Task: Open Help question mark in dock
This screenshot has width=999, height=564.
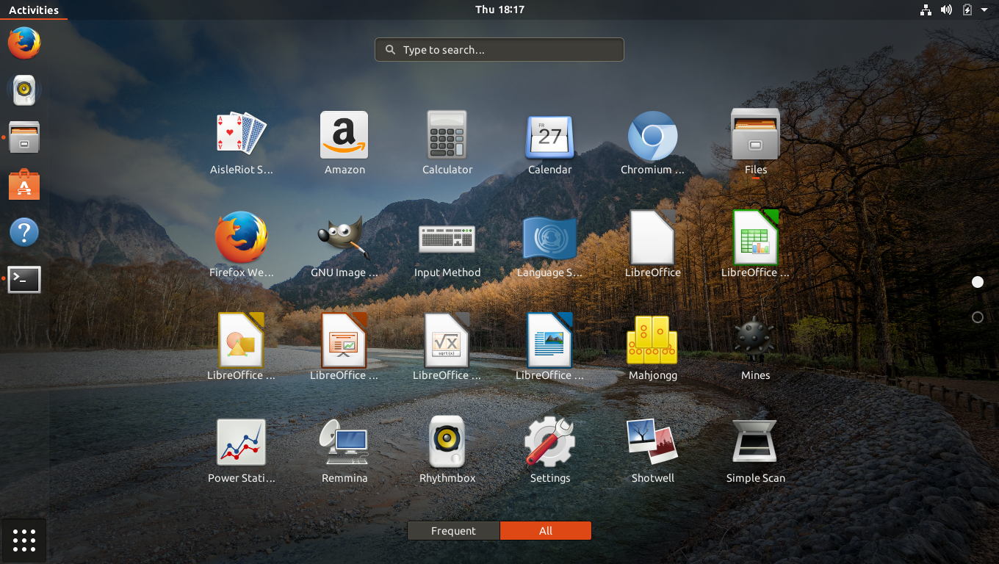Action: point(24,232)
